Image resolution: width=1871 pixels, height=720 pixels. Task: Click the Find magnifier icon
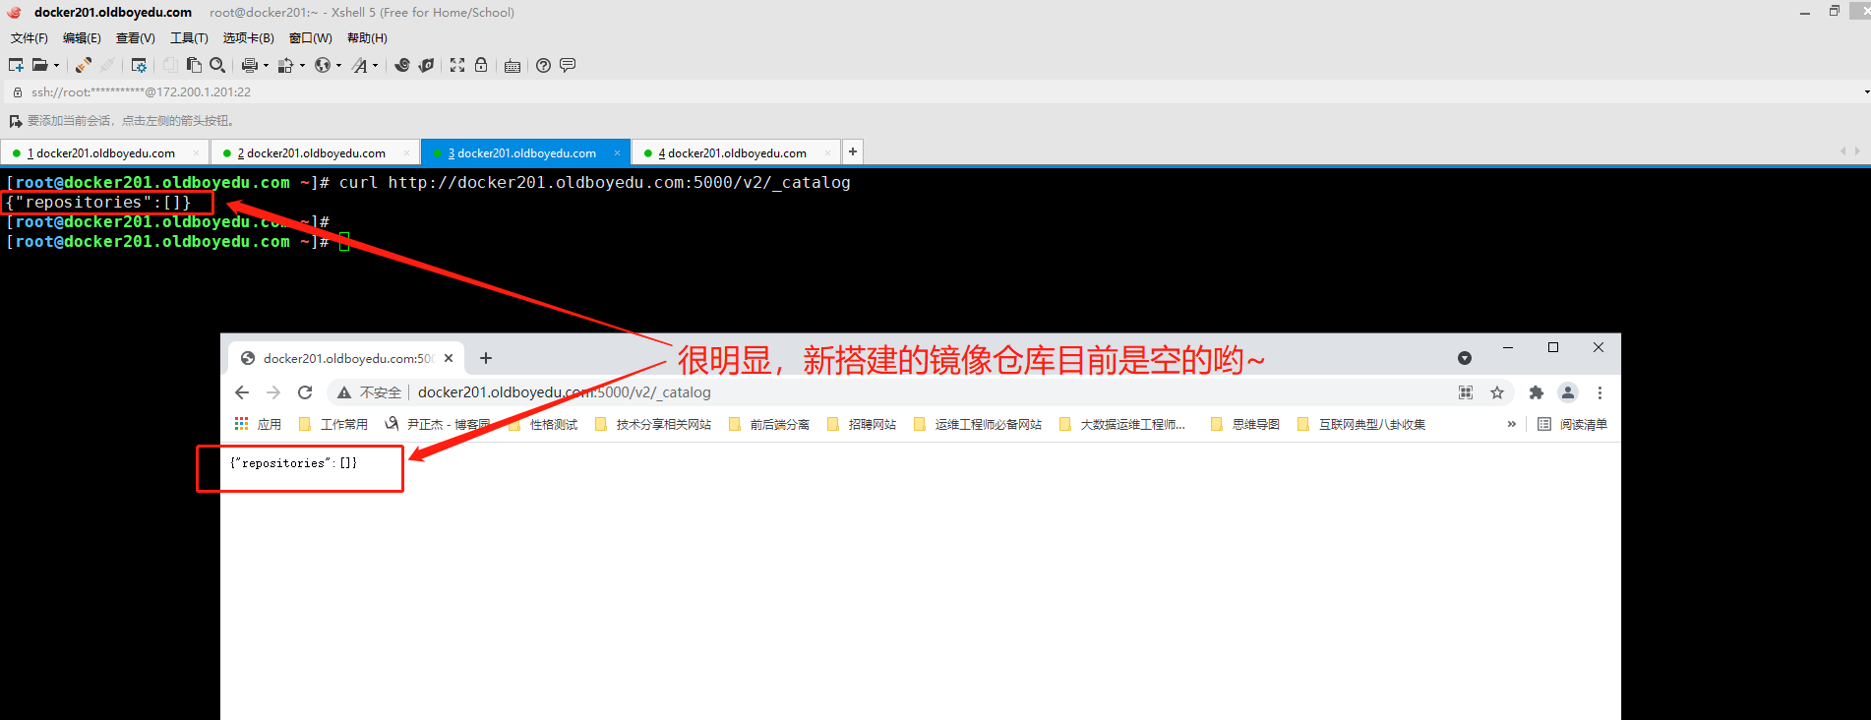(217, 65)
